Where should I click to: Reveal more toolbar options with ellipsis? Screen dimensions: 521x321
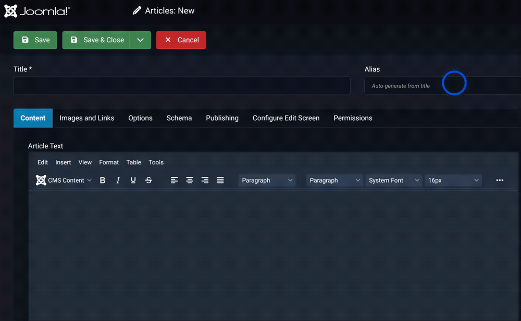(500, 180)
